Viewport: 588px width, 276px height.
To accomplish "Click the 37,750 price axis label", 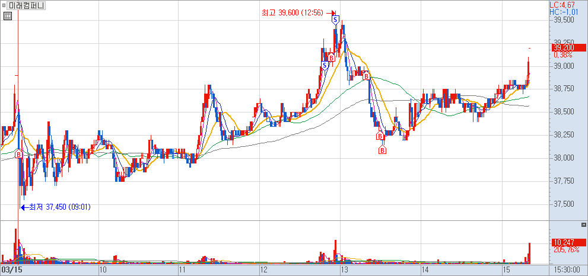I will (x=564, y=181).
